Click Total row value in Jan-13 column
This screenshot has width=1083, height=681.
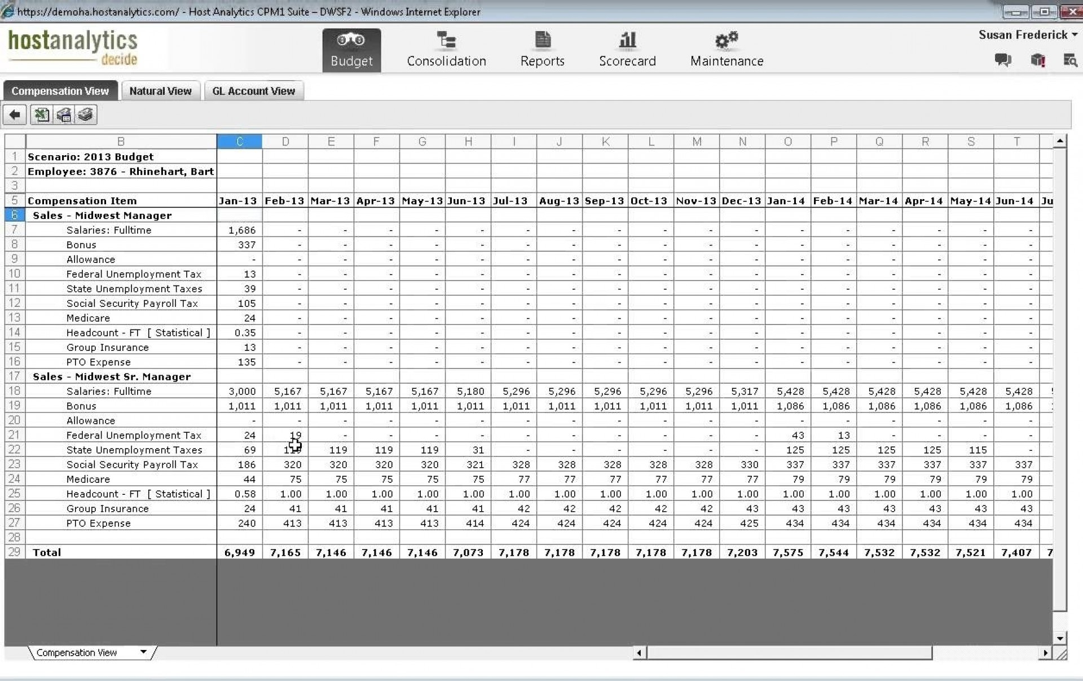tap(239, 552)
